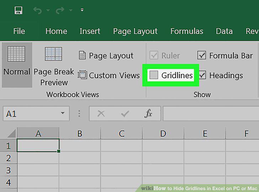Expand the Name Box dropdown arrow
This screenshot has width=259, height=192.
tap(63, 113)
